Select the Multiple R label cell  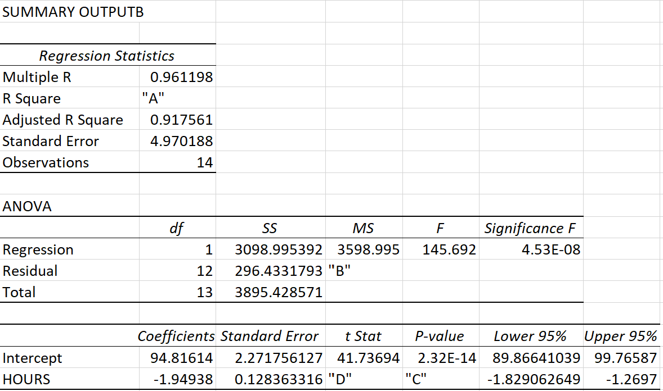[37, 78]
